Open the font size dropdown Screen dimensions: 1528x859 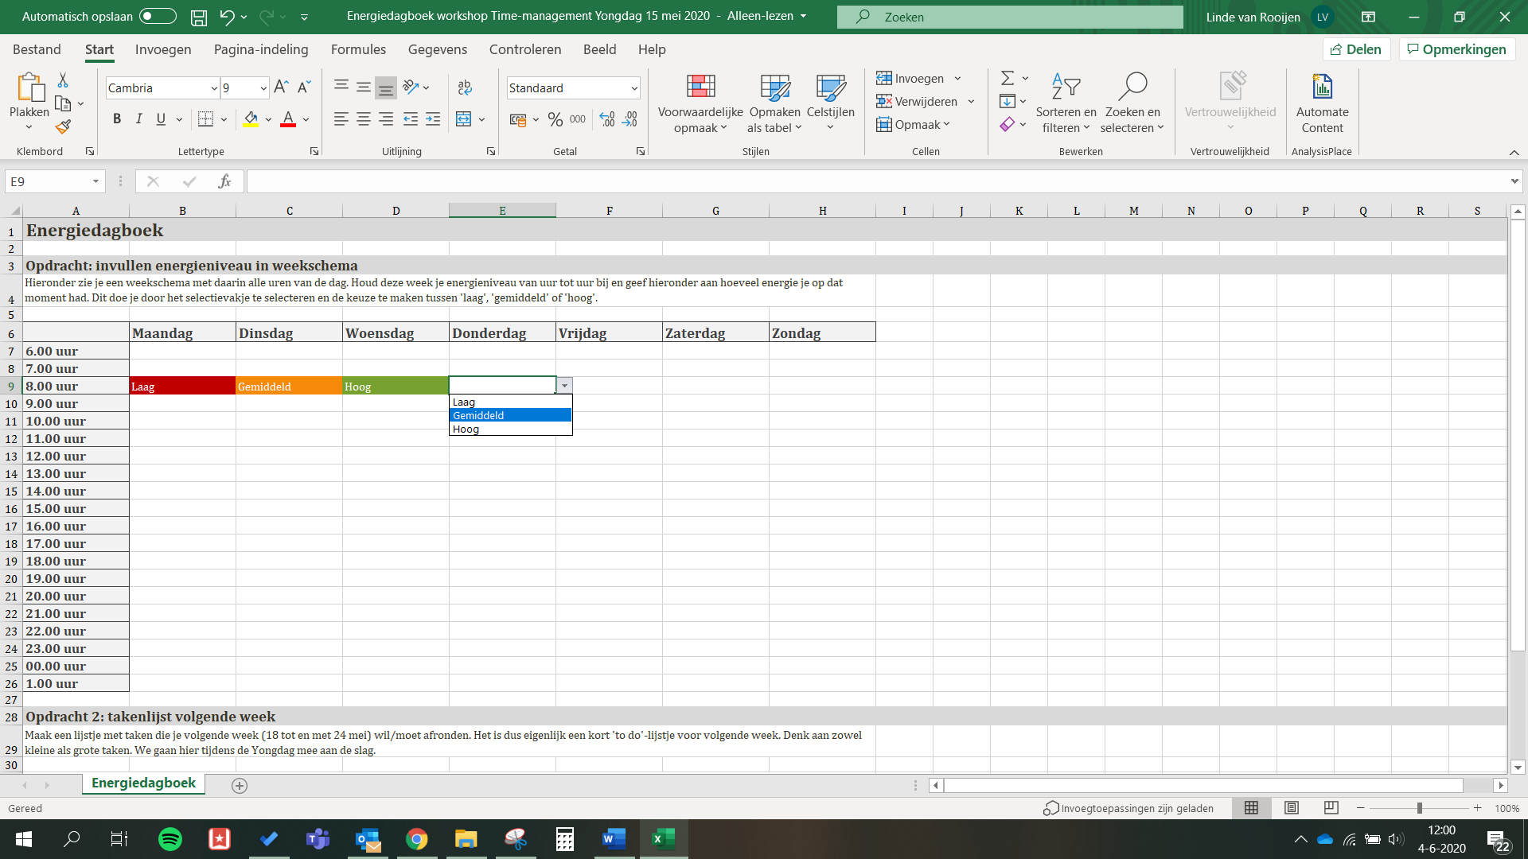pyautogui.click(x=263, y=88)
